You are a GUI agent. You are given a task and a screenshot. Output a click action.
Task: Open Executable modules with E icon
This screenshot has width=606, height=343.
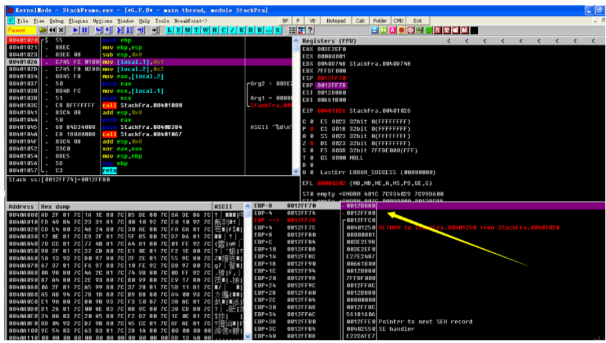click(x=178, y=30)
